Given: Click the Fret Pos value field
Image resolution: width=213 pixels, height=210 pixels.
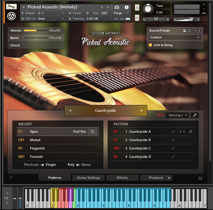Looking at the screenshot, I should coord(92,131).
